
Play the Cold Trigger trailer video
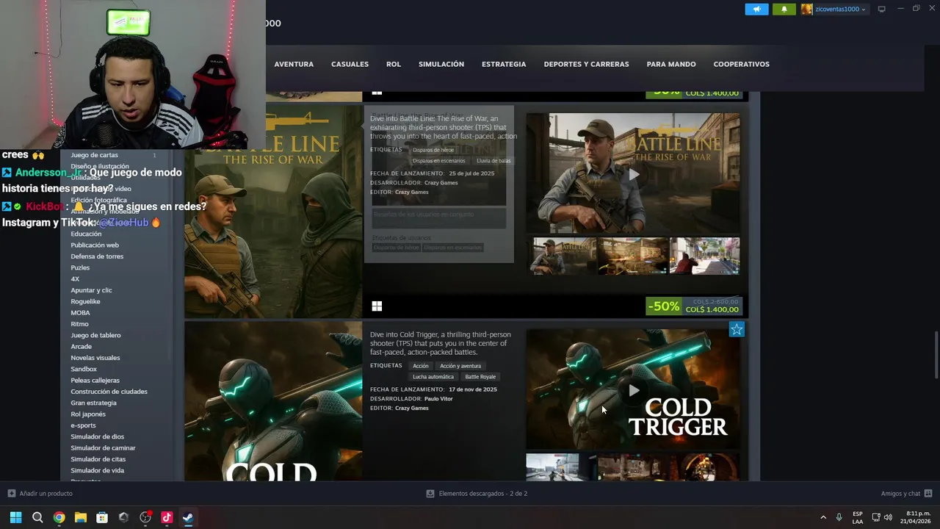[633, 389]
